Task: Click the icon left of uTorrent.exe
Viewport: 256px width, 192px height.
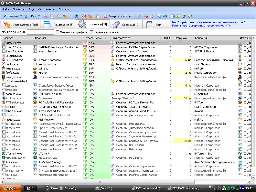Action: [x=3, y=153]
